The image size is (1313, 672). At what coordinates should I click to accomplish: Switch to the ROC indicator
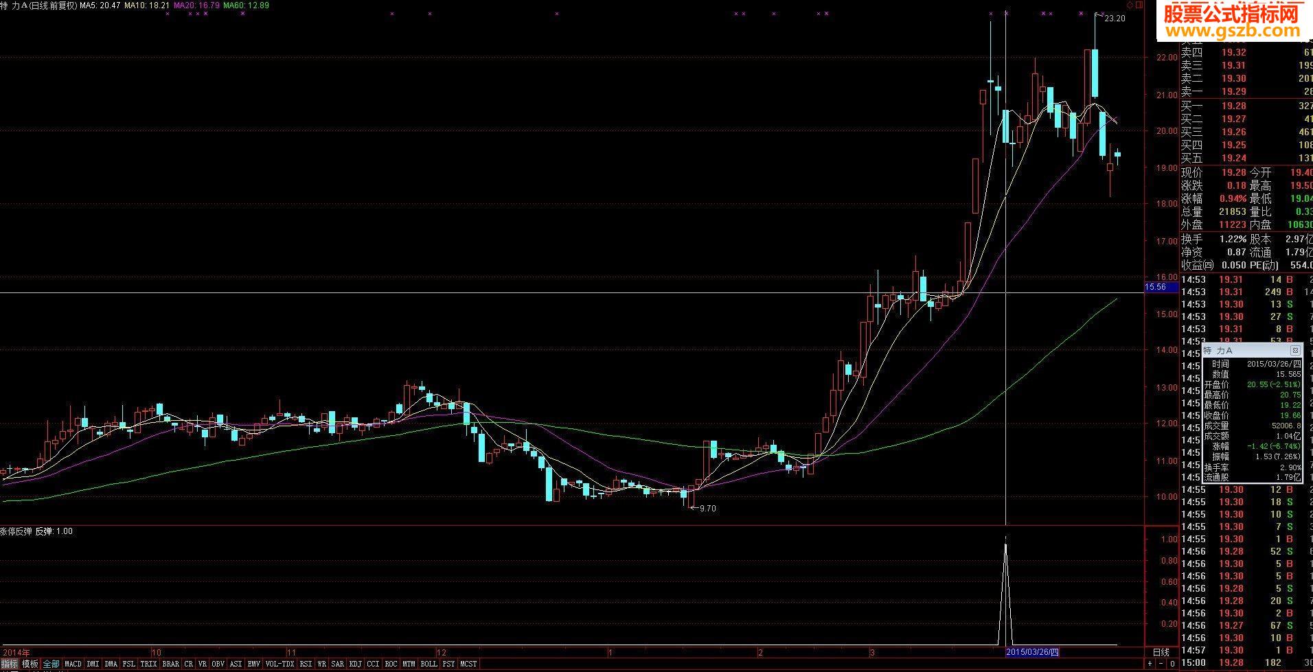click(x=391, y=664)
